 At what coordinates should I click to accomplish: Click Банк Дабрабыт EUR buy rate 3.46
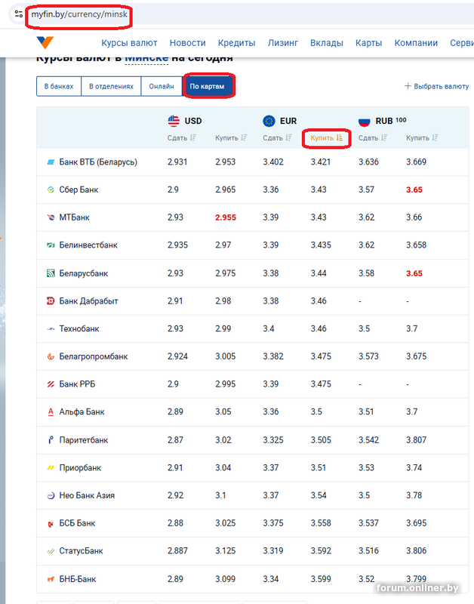click(319, 300)
